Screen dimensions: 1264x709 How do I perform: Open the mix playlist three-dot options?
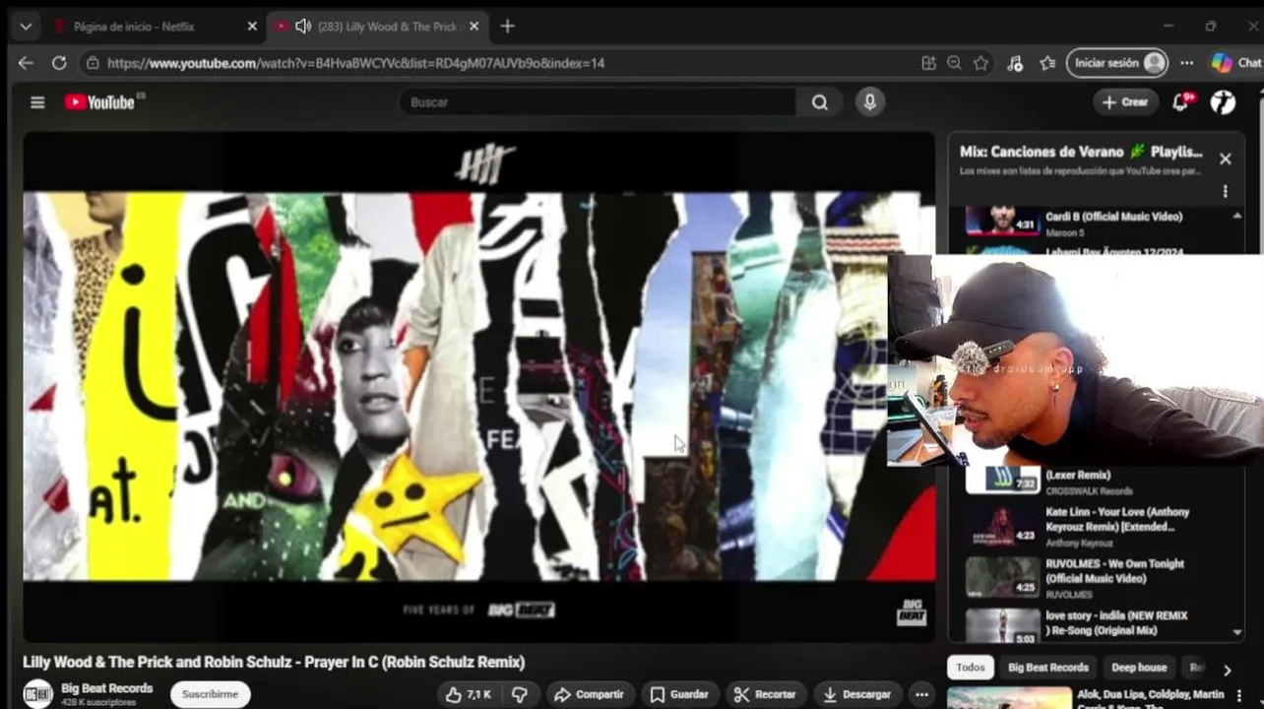coord(1225,191)
